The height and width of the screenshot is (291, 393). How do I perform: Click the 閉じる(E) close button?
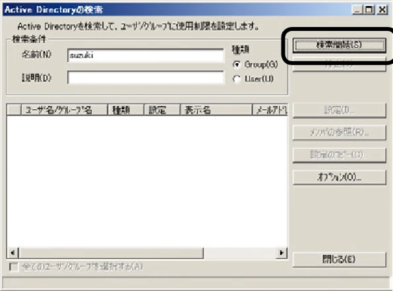339,259
